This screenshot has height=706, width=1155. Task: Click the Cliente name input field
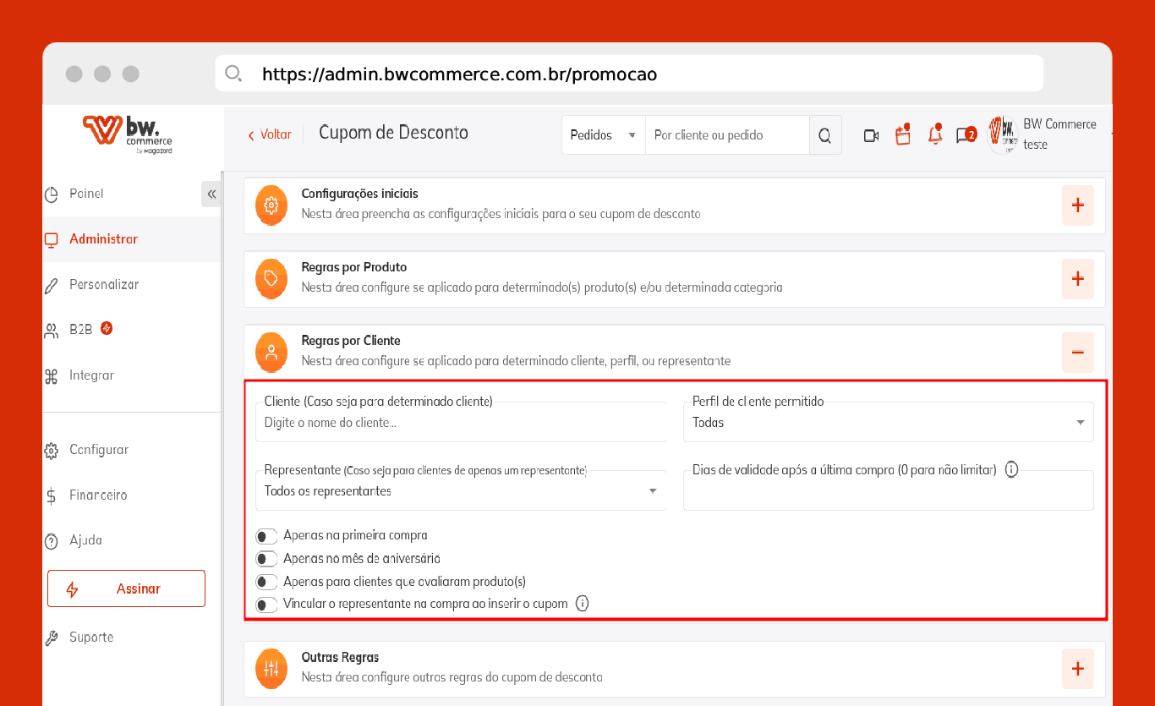coord(461,422)
